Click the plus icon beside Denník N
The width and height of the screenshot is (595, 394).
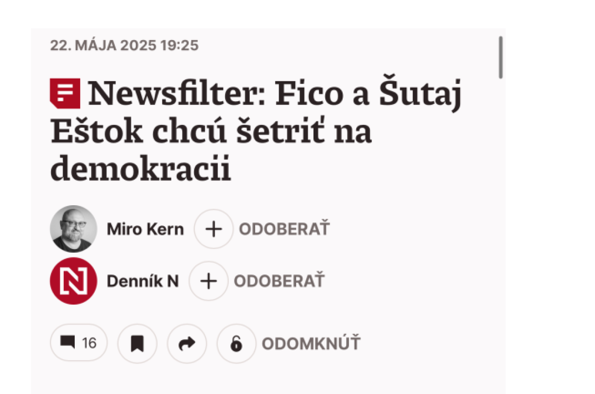point(209,281)
